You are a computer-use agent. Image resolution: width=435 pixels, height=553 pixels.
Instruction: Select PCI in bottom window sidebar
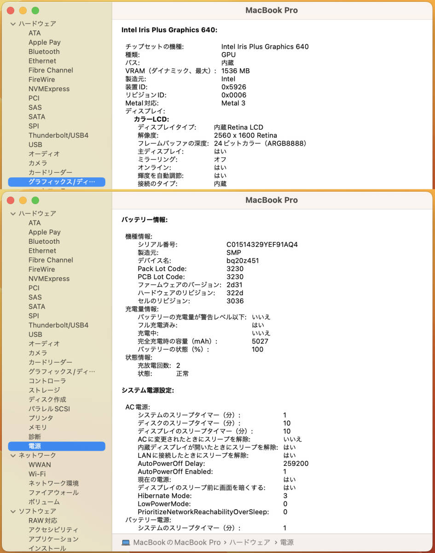(x=34, y=288)
